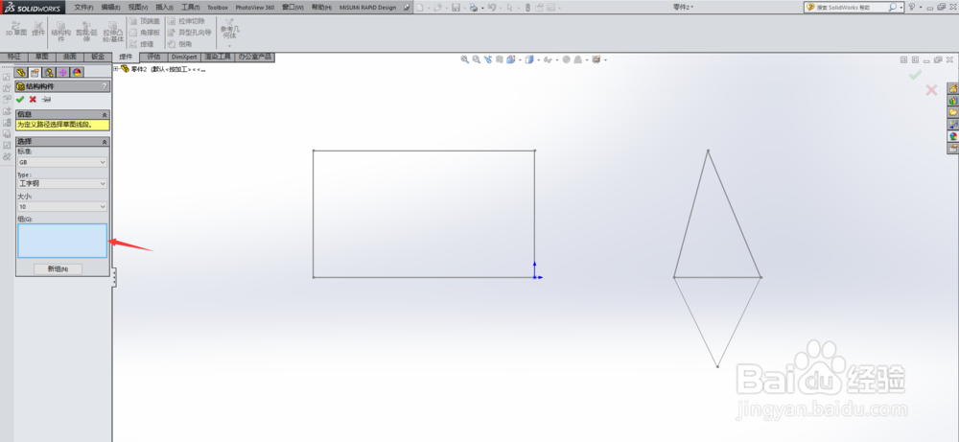959x442 pixels.
Task: Open the View Palette task pane icon
Action: click(953, 124)
